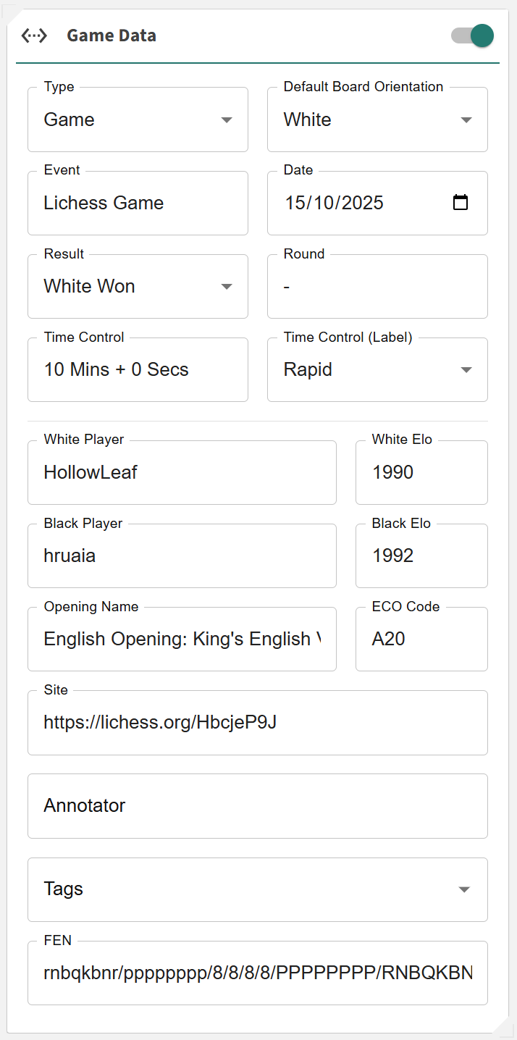Click the FEN string field
The height and width of the screenshot is (1040, 517).
click(257, 973)
